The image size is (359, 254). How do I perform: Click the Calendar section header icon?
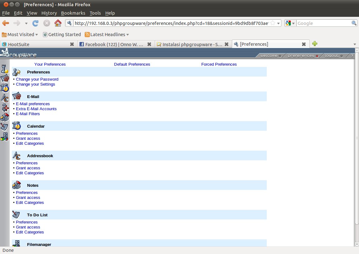pyautogui.click(x=17, y=125)
